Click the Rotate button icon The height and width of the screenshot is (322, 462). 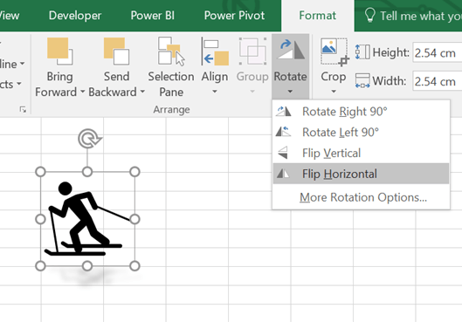click(x=291, y=50)
